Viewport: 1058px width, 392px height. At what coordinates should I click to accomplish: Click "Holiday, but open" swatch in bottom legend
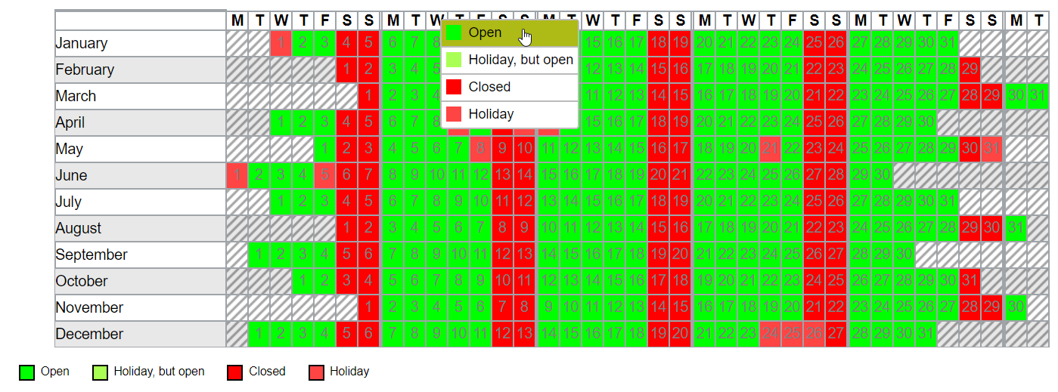pyautogui.click(x=100, y=372)
